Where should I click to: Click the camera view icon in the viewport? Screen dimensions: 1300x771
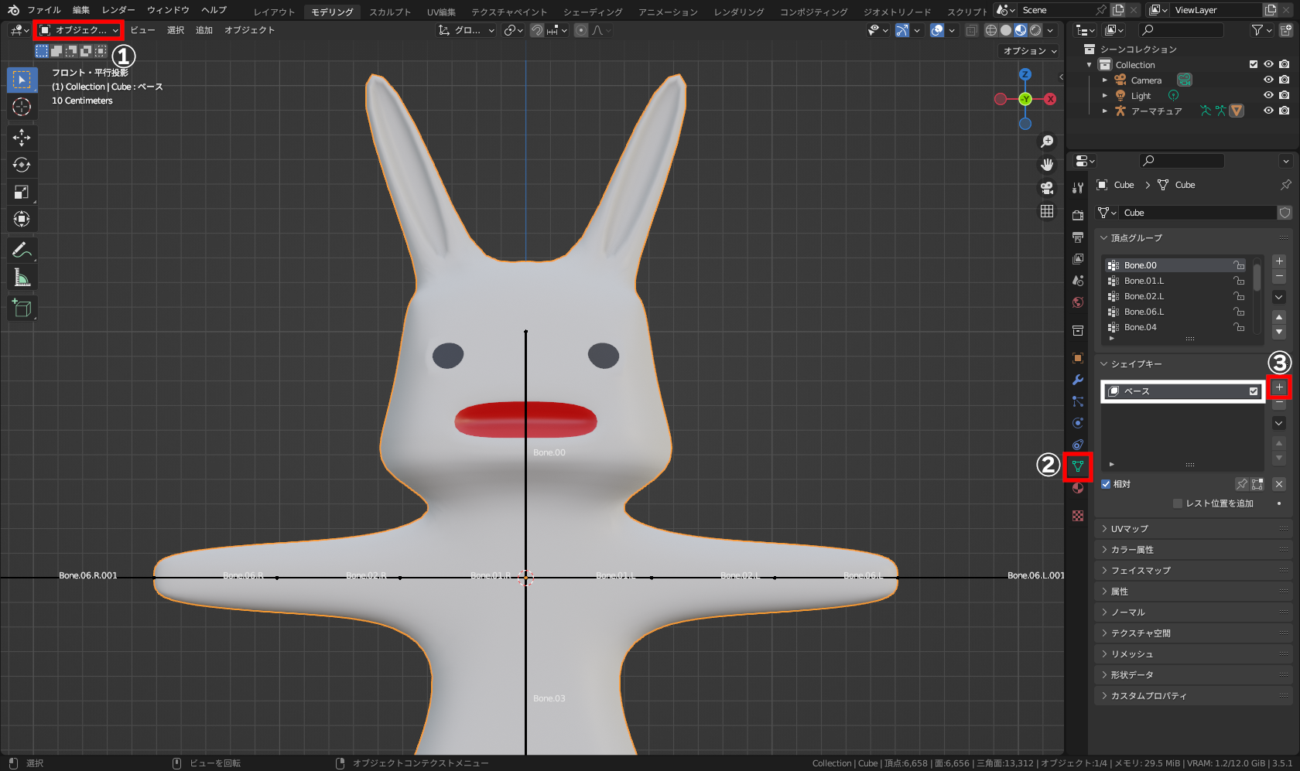pos(1047,188)
